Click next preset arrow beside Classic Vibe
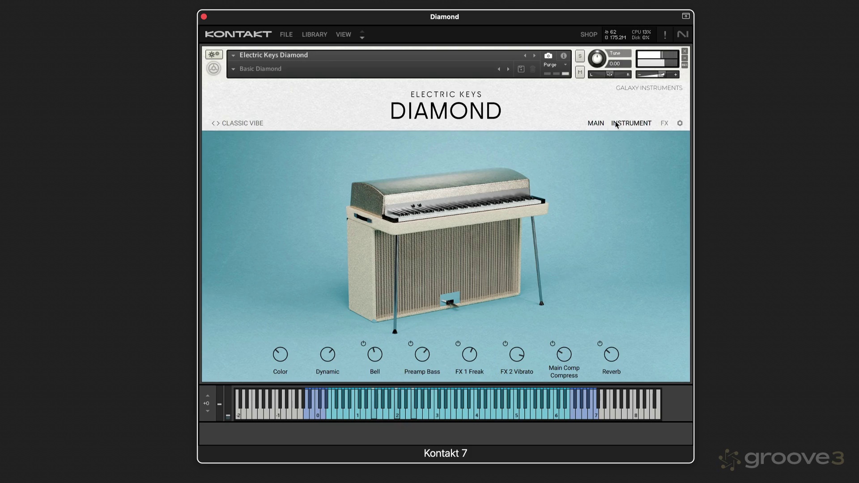The image size is (859, 483). click(x=218, y=123)
